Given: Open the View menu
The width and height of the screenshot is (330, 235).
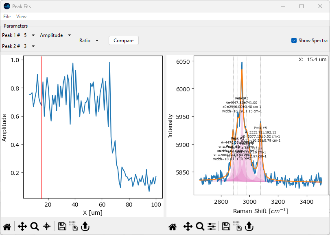Looking at the screenshot, I should pos(21,17).
